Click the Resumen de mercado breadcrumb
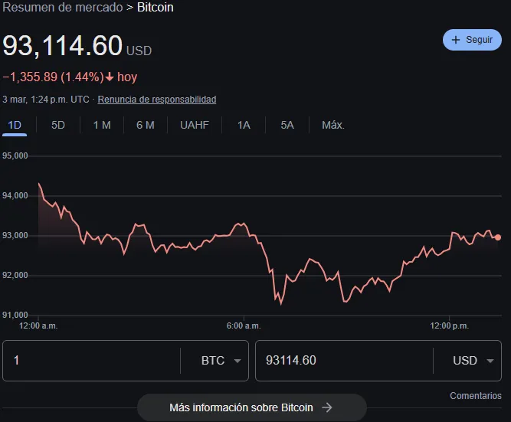Image resolution: width=511 pixels, height=422 pixels. click(x=63, y=7)
